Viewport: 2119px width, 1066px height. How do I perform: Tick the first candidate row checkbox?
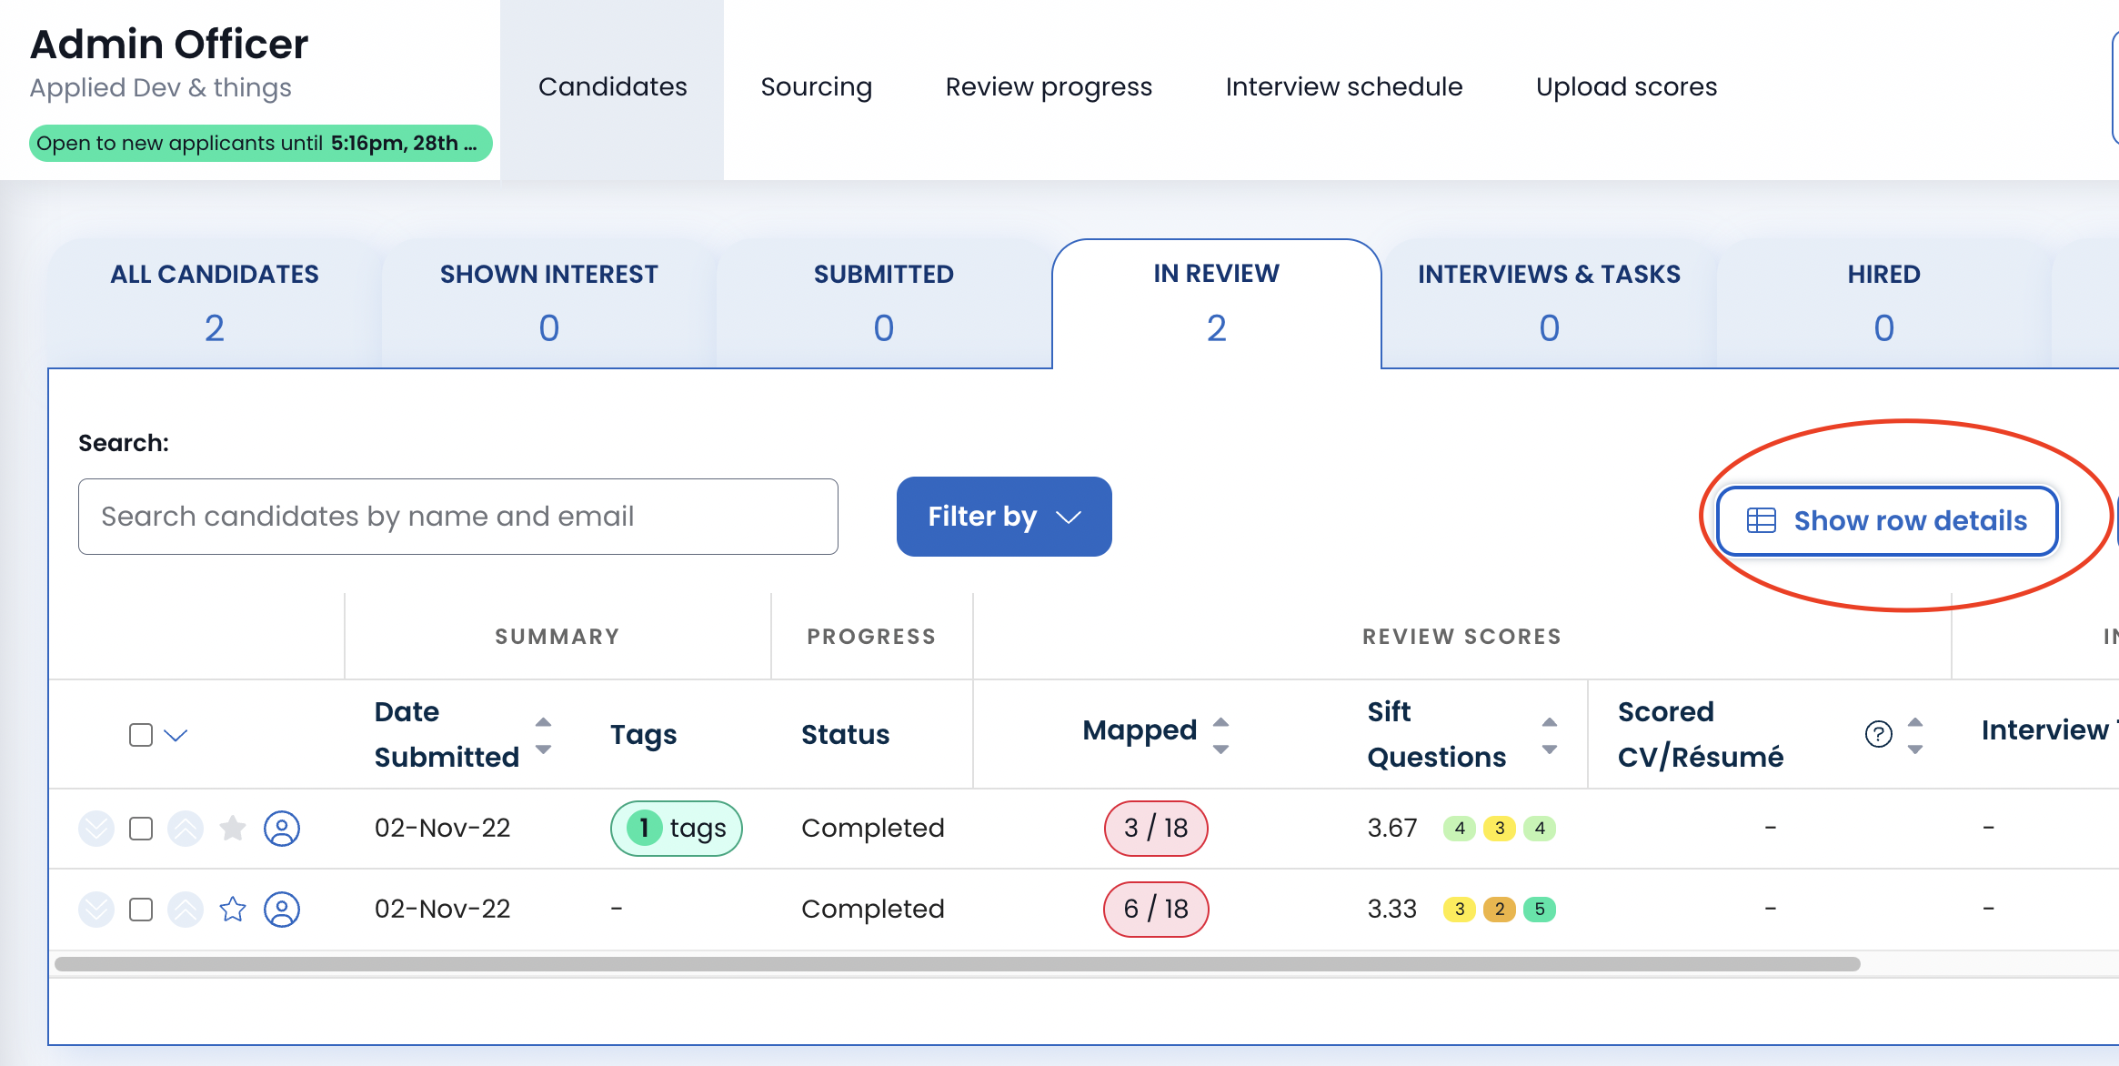(x=141, y=829)
